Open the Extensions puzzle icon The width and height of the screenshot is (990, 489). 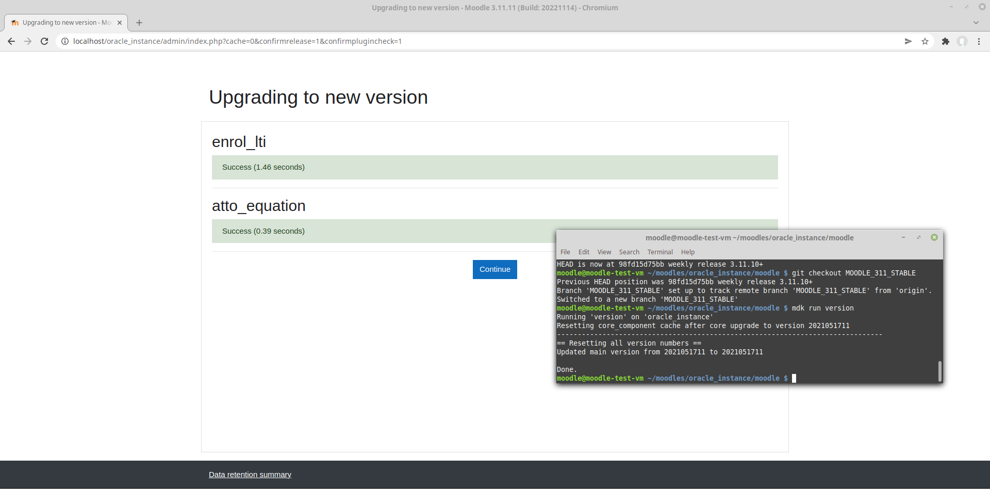pos(946,41)
